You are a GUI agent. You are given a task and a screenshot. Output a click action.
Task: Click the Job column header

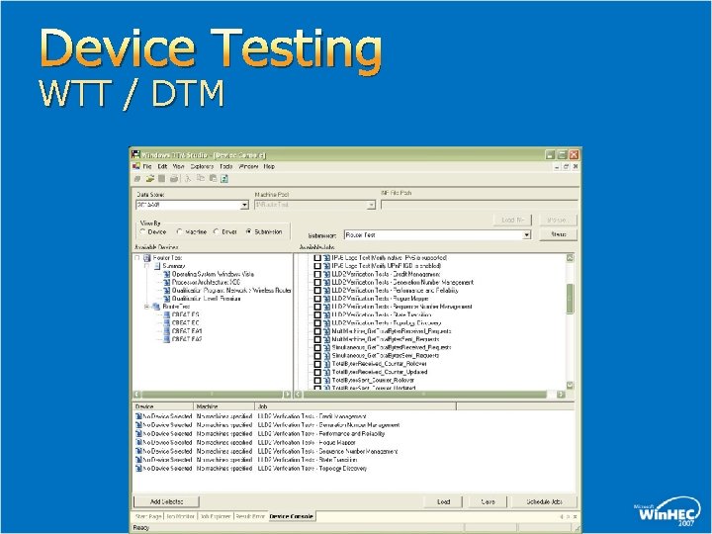[356, 406]
